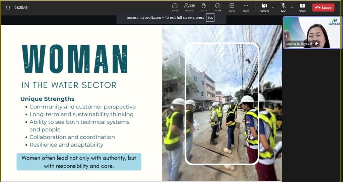
Task: Click the mic icon beside Joanna's name
Action: [311, 44]
